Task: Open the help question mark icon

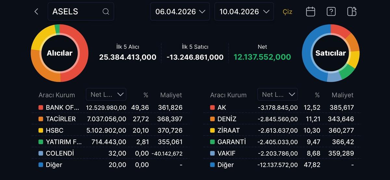Action: (x=331, y=12)
